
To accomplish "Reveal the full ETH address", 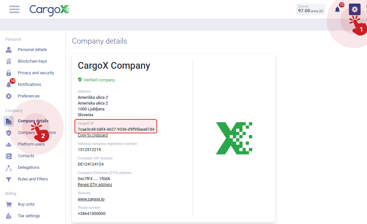I will point(95,185).
